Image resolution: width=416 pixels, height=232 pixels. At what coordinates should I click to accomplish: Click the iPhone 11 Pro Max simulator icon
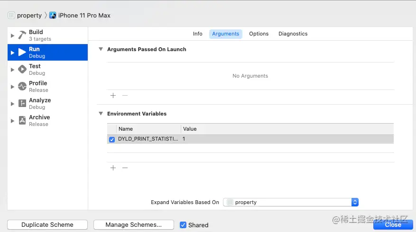pyautogui.click(x=53, y=15)
